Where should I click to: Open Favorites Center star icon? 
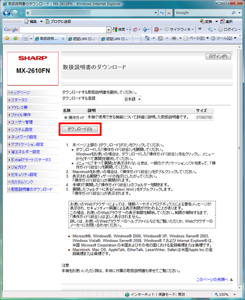tap(7, 38)
